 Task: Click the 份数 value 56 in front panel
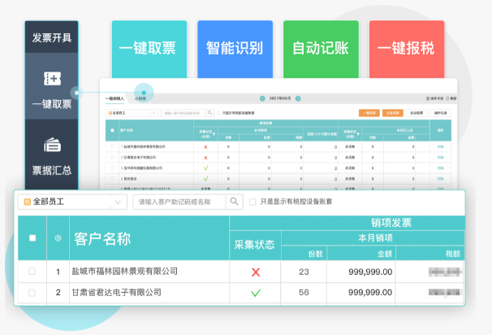point(304,293)
